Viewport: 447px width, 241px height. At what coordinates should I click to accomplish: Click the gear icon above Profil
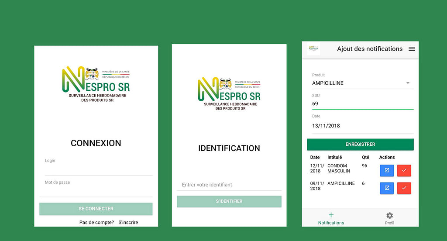(x=389, y=215)
